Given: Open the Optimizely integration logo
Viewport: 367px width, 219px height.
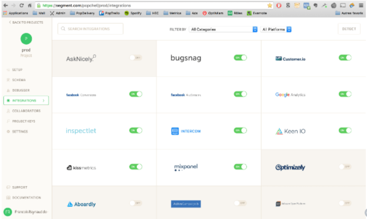Looking at the screenshot, I should (x=290, y=167).
